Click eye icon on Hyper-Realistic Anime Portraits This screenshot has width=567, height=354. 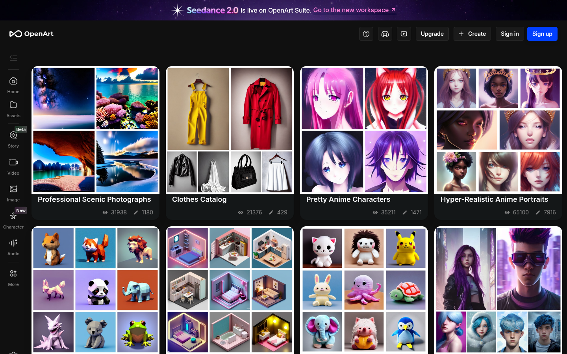coord(507,212)
